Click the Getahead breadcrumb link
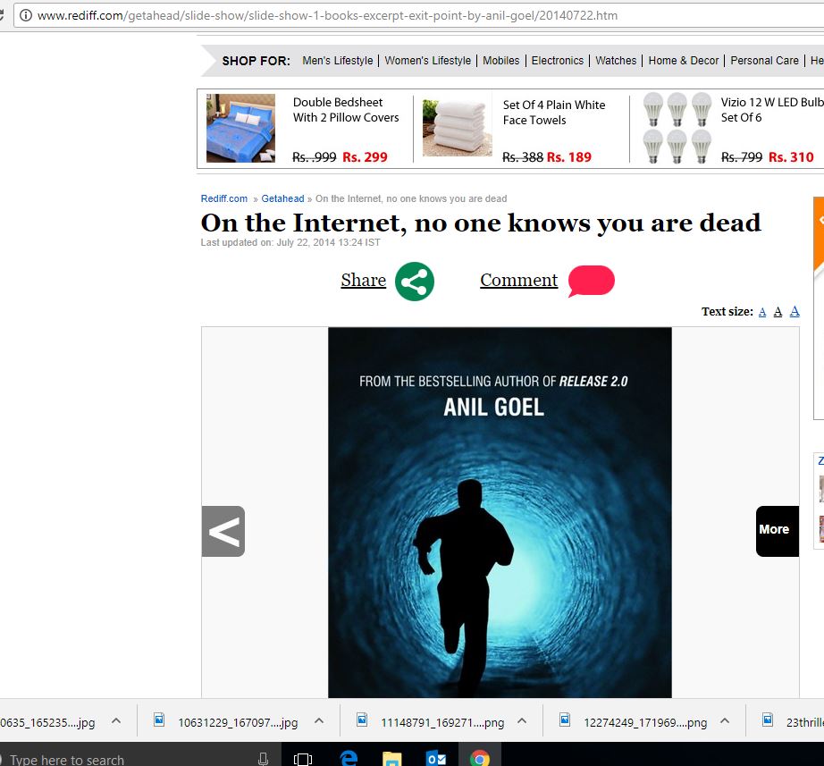This screenshot has height=766, width=824. click(282, 198)
